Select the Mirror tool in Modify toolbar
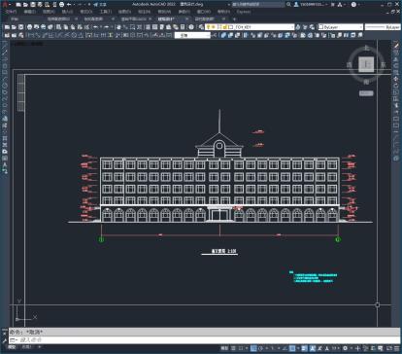 (x=396, y=59)
